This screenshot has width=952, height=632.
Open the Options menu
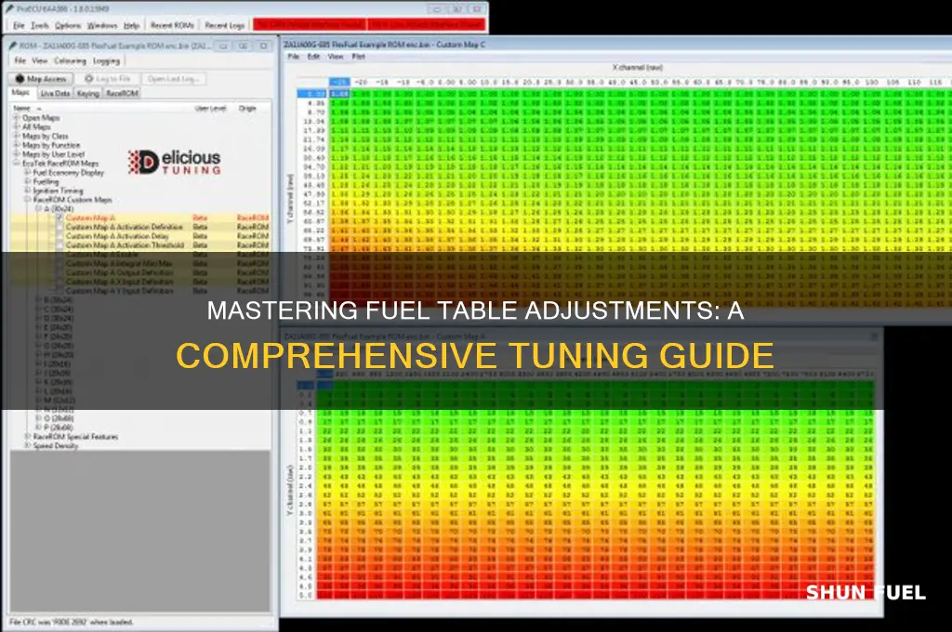[x=67, y=25]
